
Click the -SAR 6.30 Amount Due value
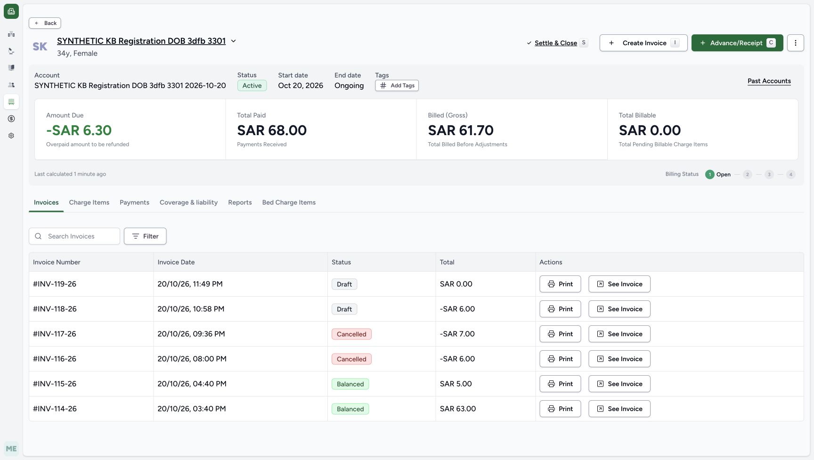[x=79, y=130]
